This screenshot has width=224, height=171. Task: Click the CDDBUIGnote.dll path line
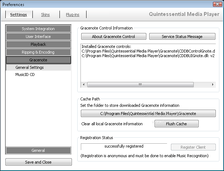pyautogui.click(x=148, y=56)
